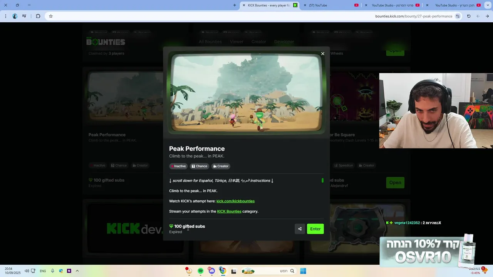Open the volume tray icon
Screen dimensions: 493x277
[27, 271]
